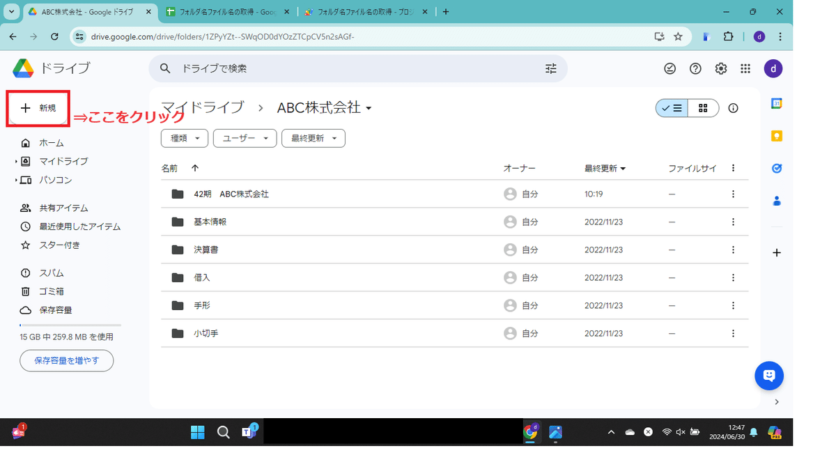Switch to list layout view
The width and height of the screenshot is (836, 453).
[672, 108]
